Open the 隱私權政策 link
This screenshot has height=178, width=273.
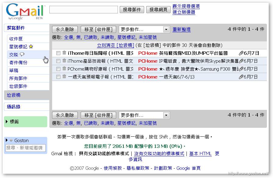coord(138,168)
